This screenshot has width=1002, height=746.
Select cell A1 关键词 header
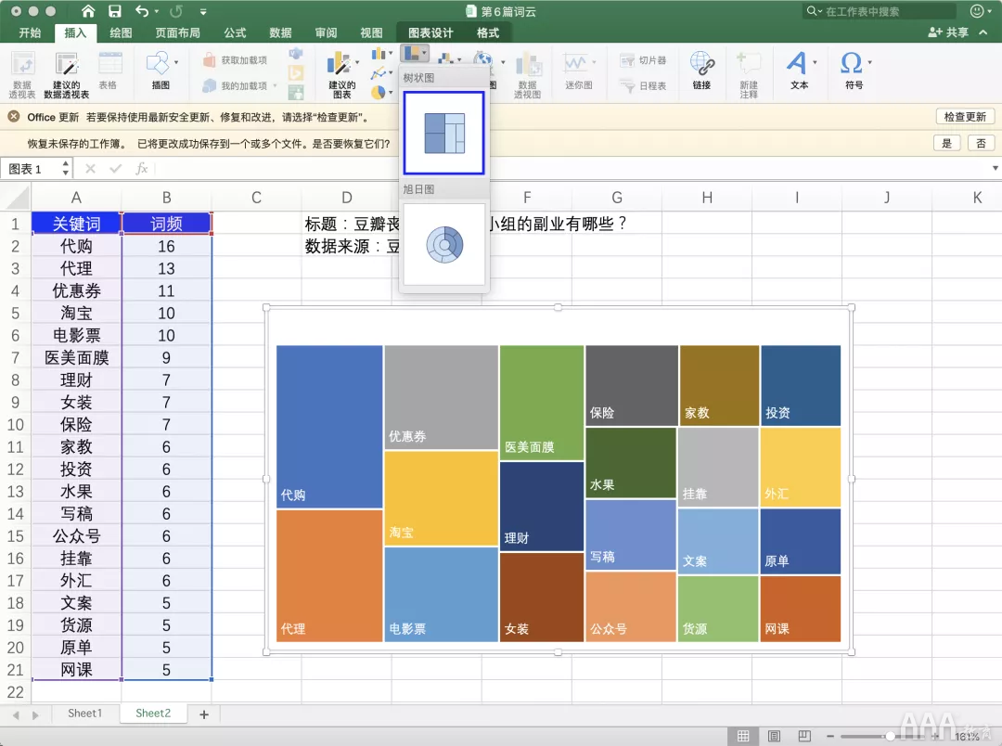pyautogui.click(x=76, y=223)
